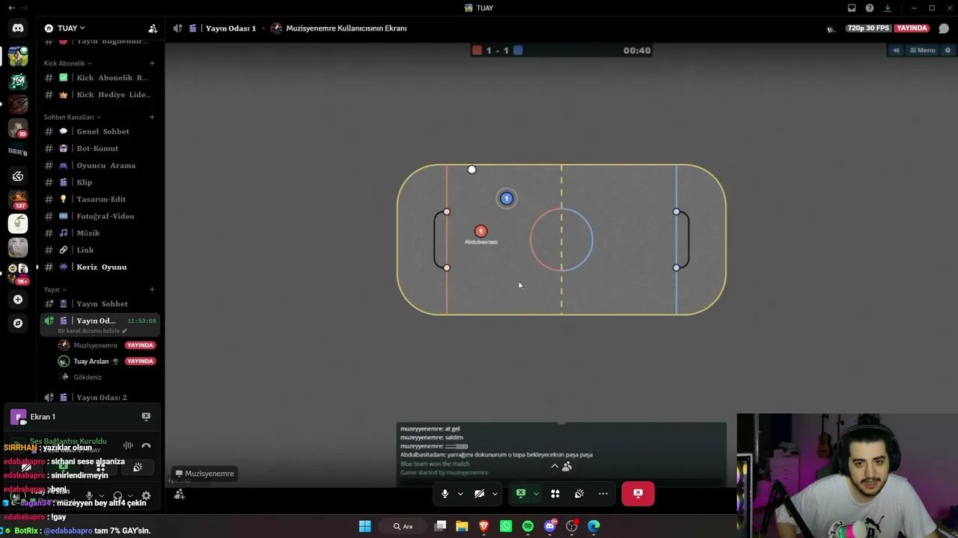Viewport: 958px width, 538px height.
Task: Add channel to Kick Abonelik category
Action: click(x=152, y=64)
